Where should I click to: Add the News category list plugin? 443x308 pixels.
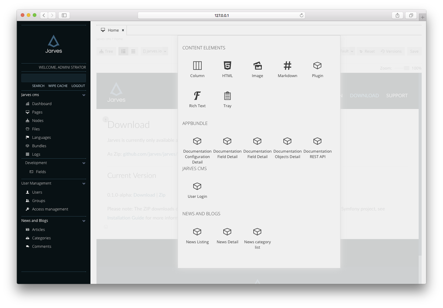tap(257, 238)
